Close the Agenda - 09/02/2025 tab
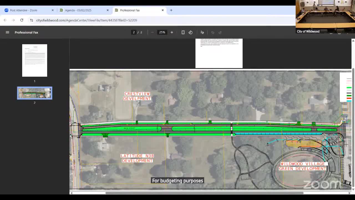 108,10
